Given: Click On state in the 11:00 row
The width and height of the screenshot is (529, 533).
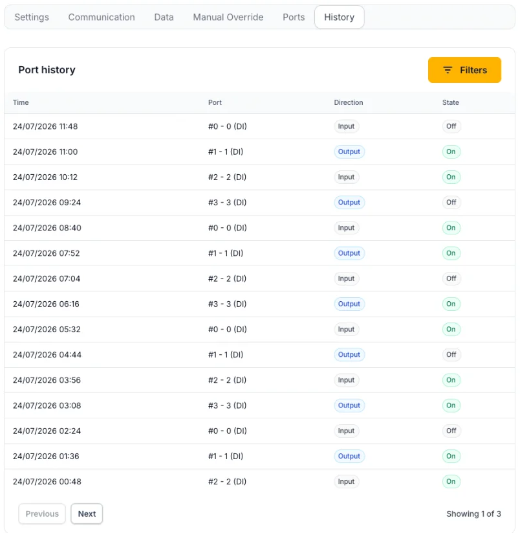Looking at the screenshot, I should point(451,152).
